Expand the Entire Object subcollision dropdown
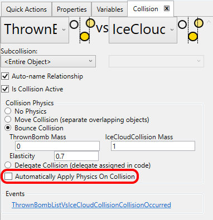 tap(49, 61)
